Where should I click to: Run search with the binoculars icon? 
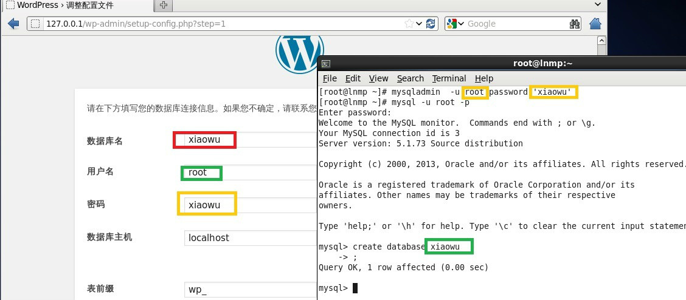click(575, 24)
